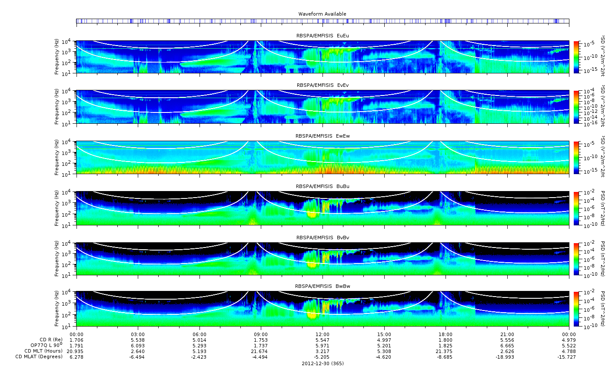Select the 'OP77Q L 90' row label
The height and width of the screenshot is (373, 612).
pos(47,345)
